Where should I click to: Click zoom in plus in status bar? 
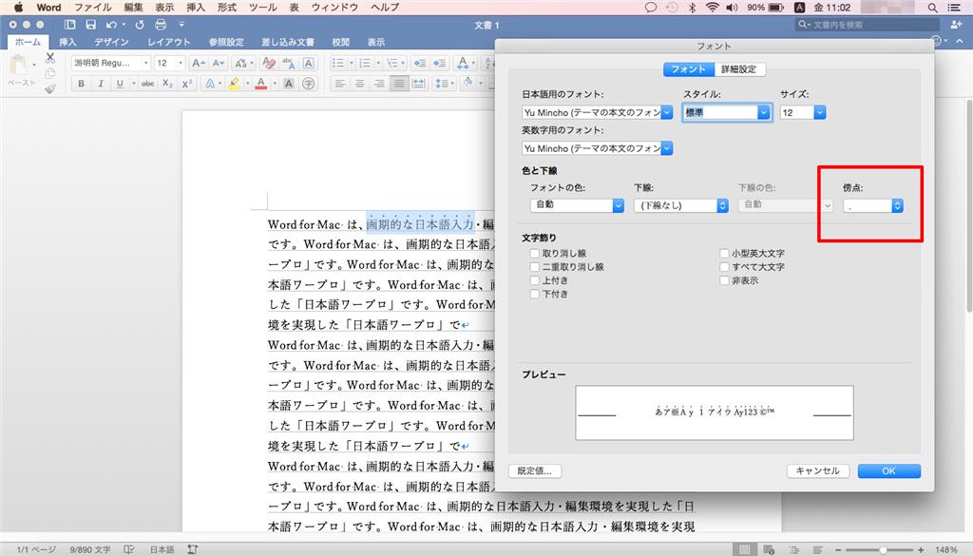point(921,549)
